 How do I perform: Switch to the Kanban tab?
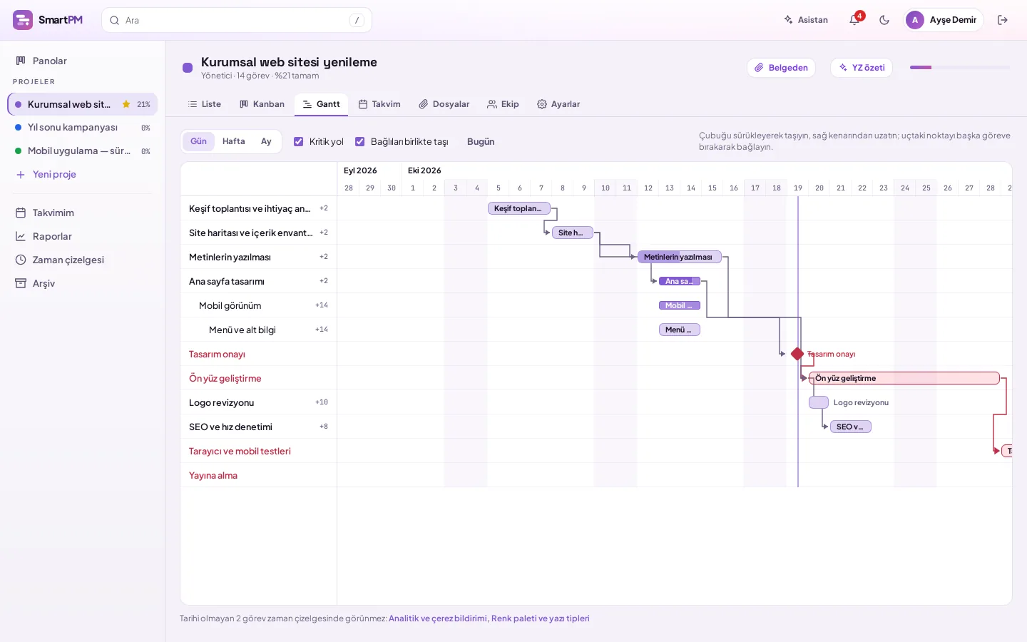pos(262,104)
